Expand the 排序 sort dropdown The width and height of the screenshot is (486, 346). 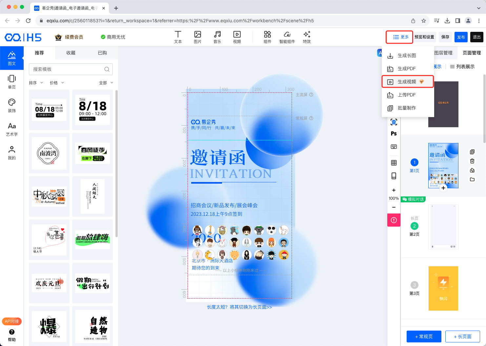point(36,83)
